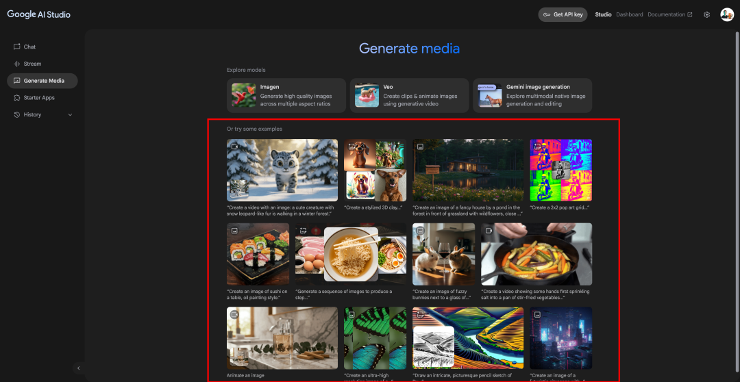Click the History clock icon
The width and height of the screenshot is (740, 382).
point(17,114)
